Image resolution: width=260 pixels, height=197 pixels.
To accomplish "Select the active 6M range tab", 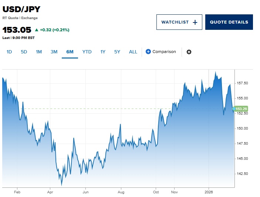I will (x=70, y=52).
